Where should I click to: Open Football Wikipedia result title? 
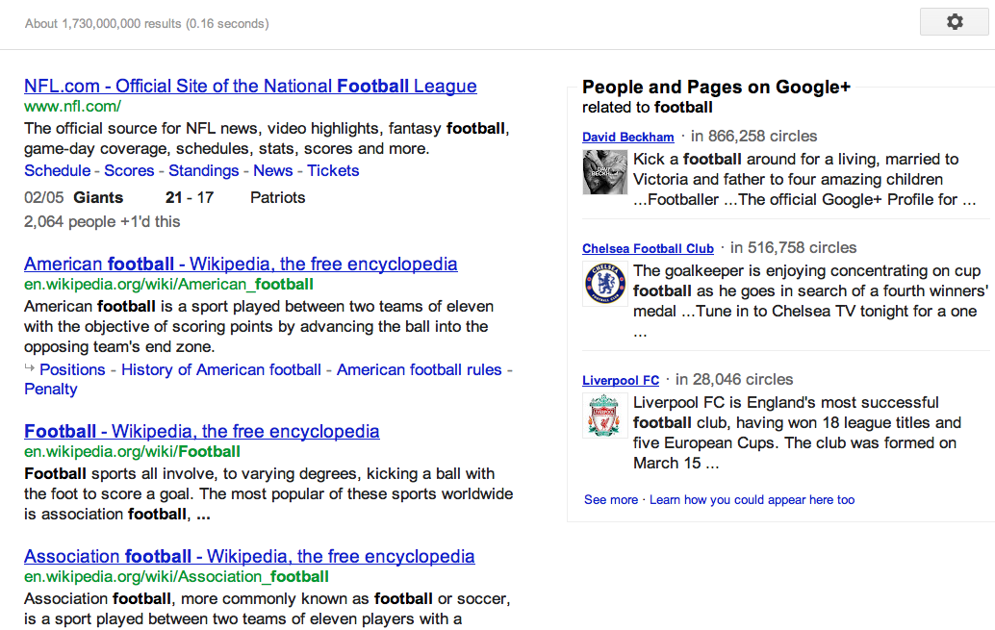202,432
